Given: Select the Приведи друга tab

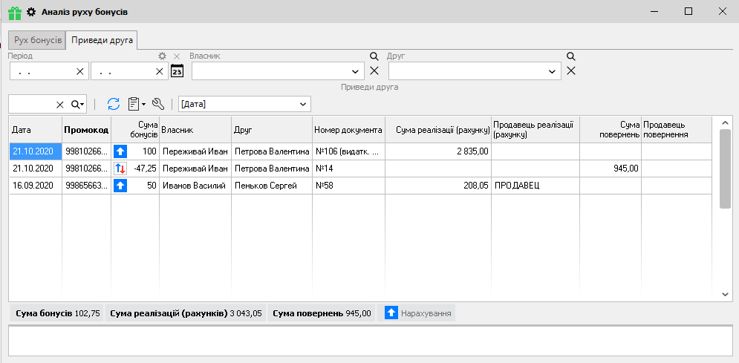Looking at the screenshot, I should 102,39.
